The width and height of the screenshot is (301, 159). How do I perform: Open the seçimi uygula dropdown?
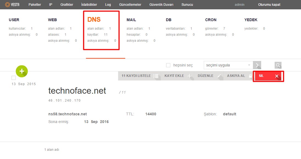(x=228, y=65)
